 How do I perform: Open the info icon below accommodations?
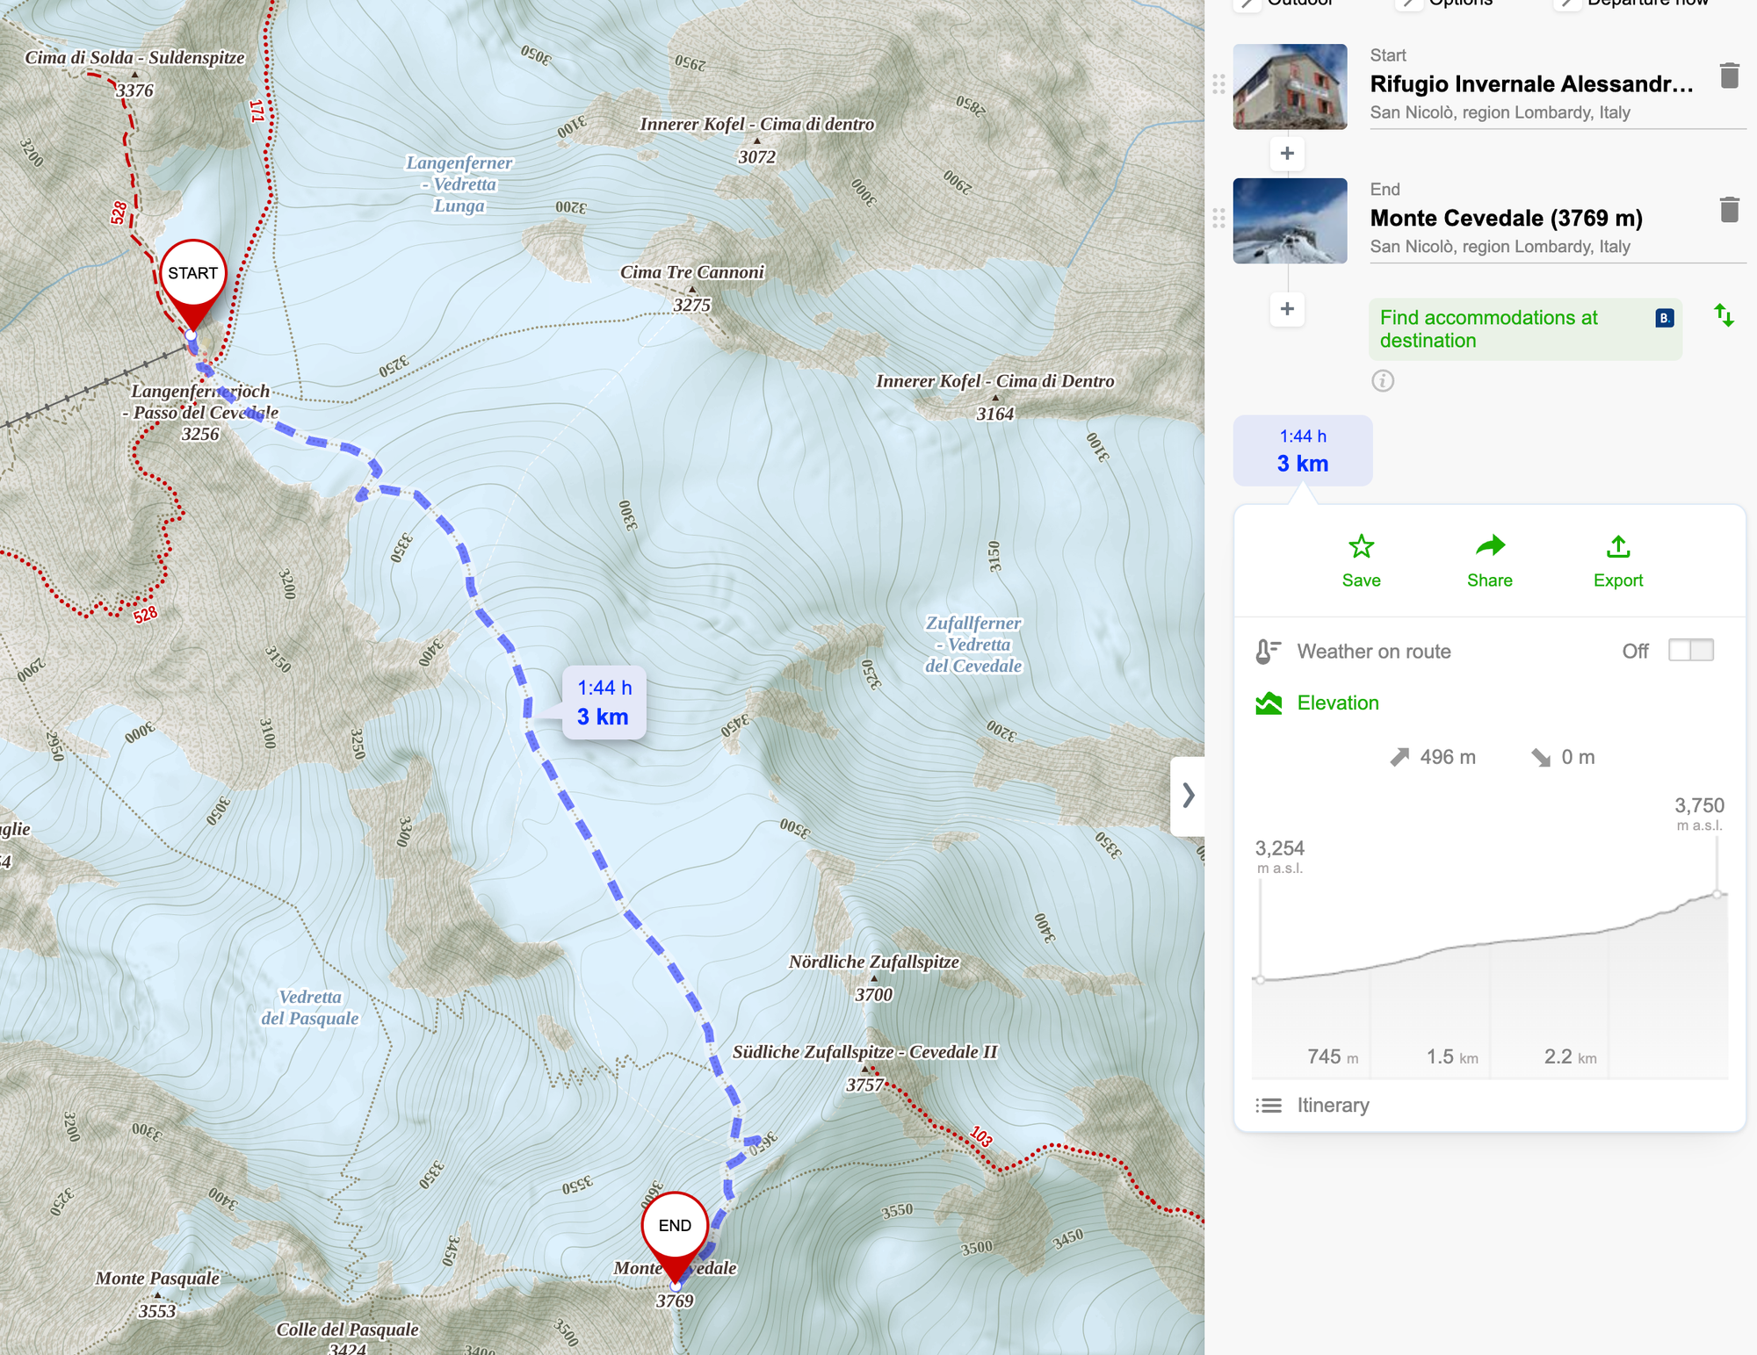(x=1383, y=381)
